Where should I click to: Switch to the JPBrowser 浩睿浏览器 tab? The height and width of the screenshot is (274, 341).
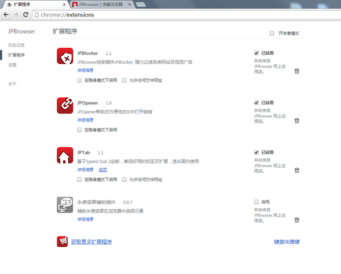(x=99, y=4)
